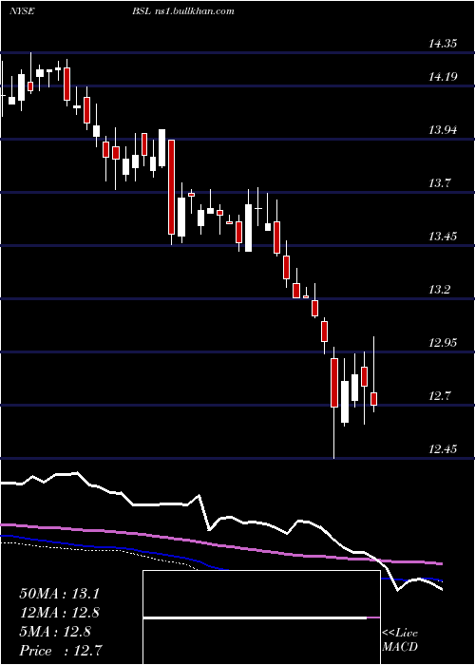This screenshot has height=665, width=475.
Task: Select the 14.35 price level label
Action: (x=444, y=44)
